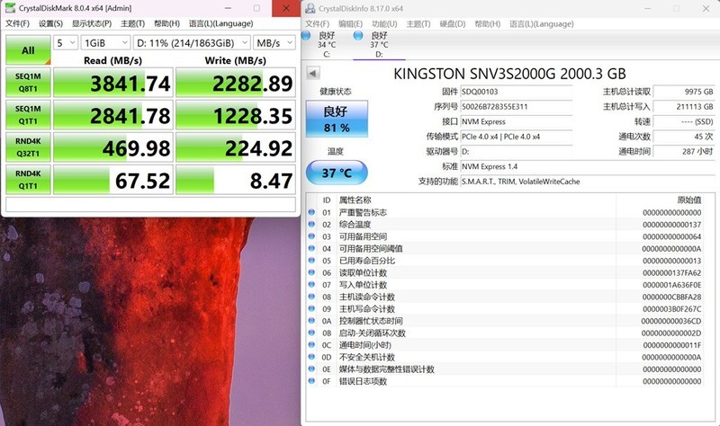The width and height of the screenshot is (720, 426).
Task: Open 文件(F) menu in CrystalDiskMark
Action: click(17, 23)
